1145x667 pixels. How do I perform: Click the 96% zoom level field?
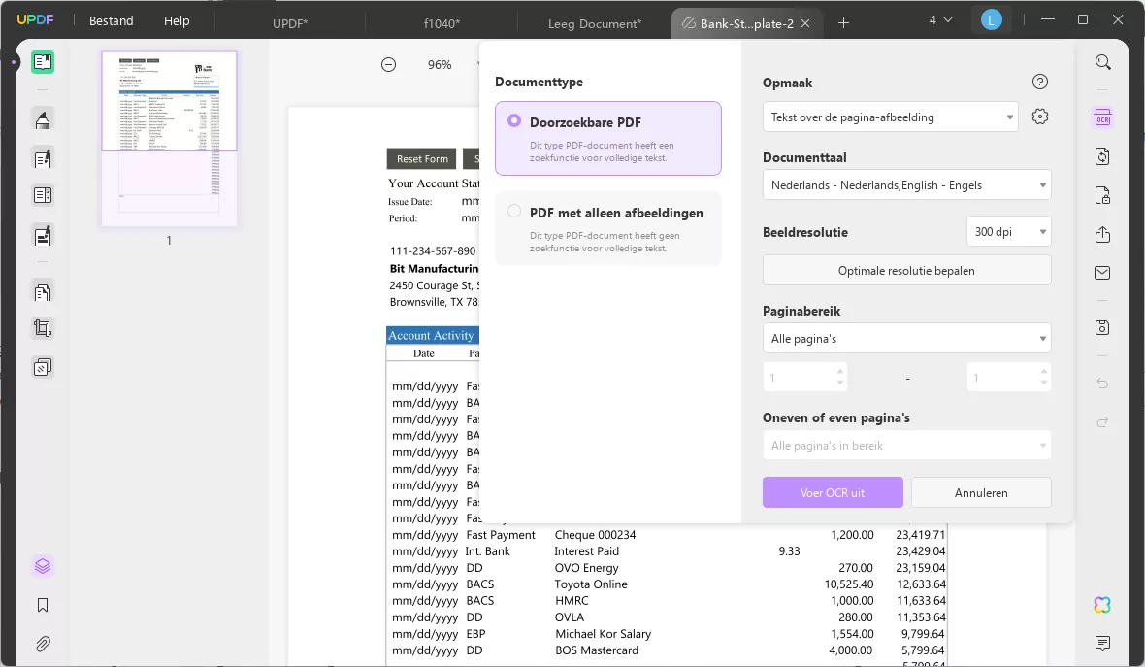point(440,64)
